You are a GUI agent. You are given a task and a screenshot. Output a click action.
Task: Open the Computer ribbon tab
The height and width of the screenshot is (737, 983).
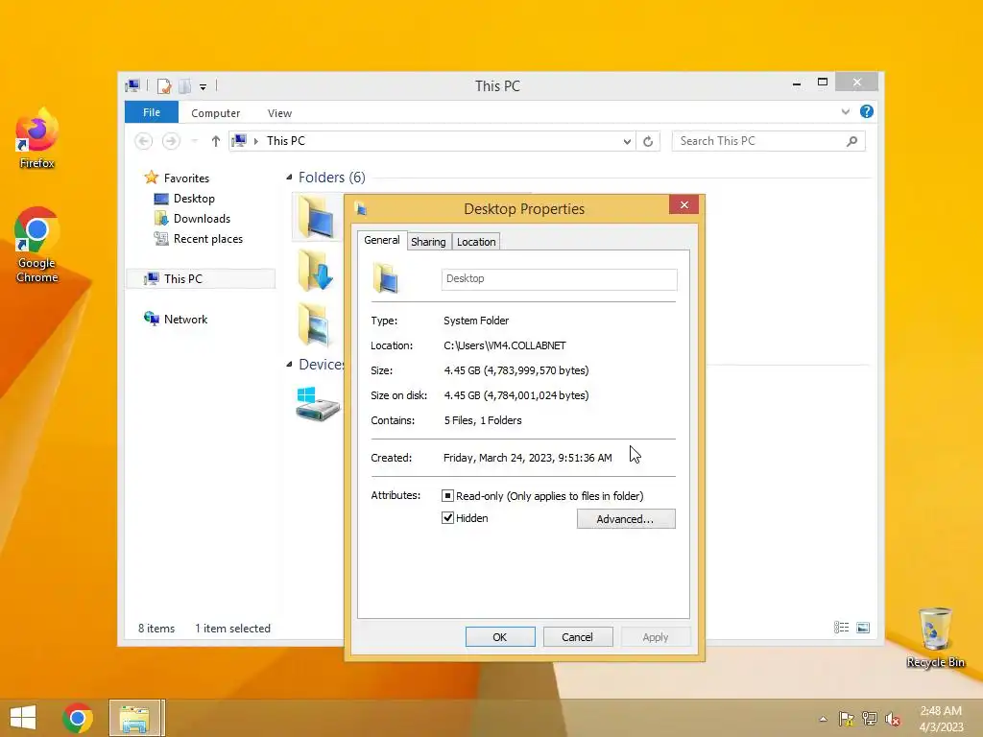[216, 113]
